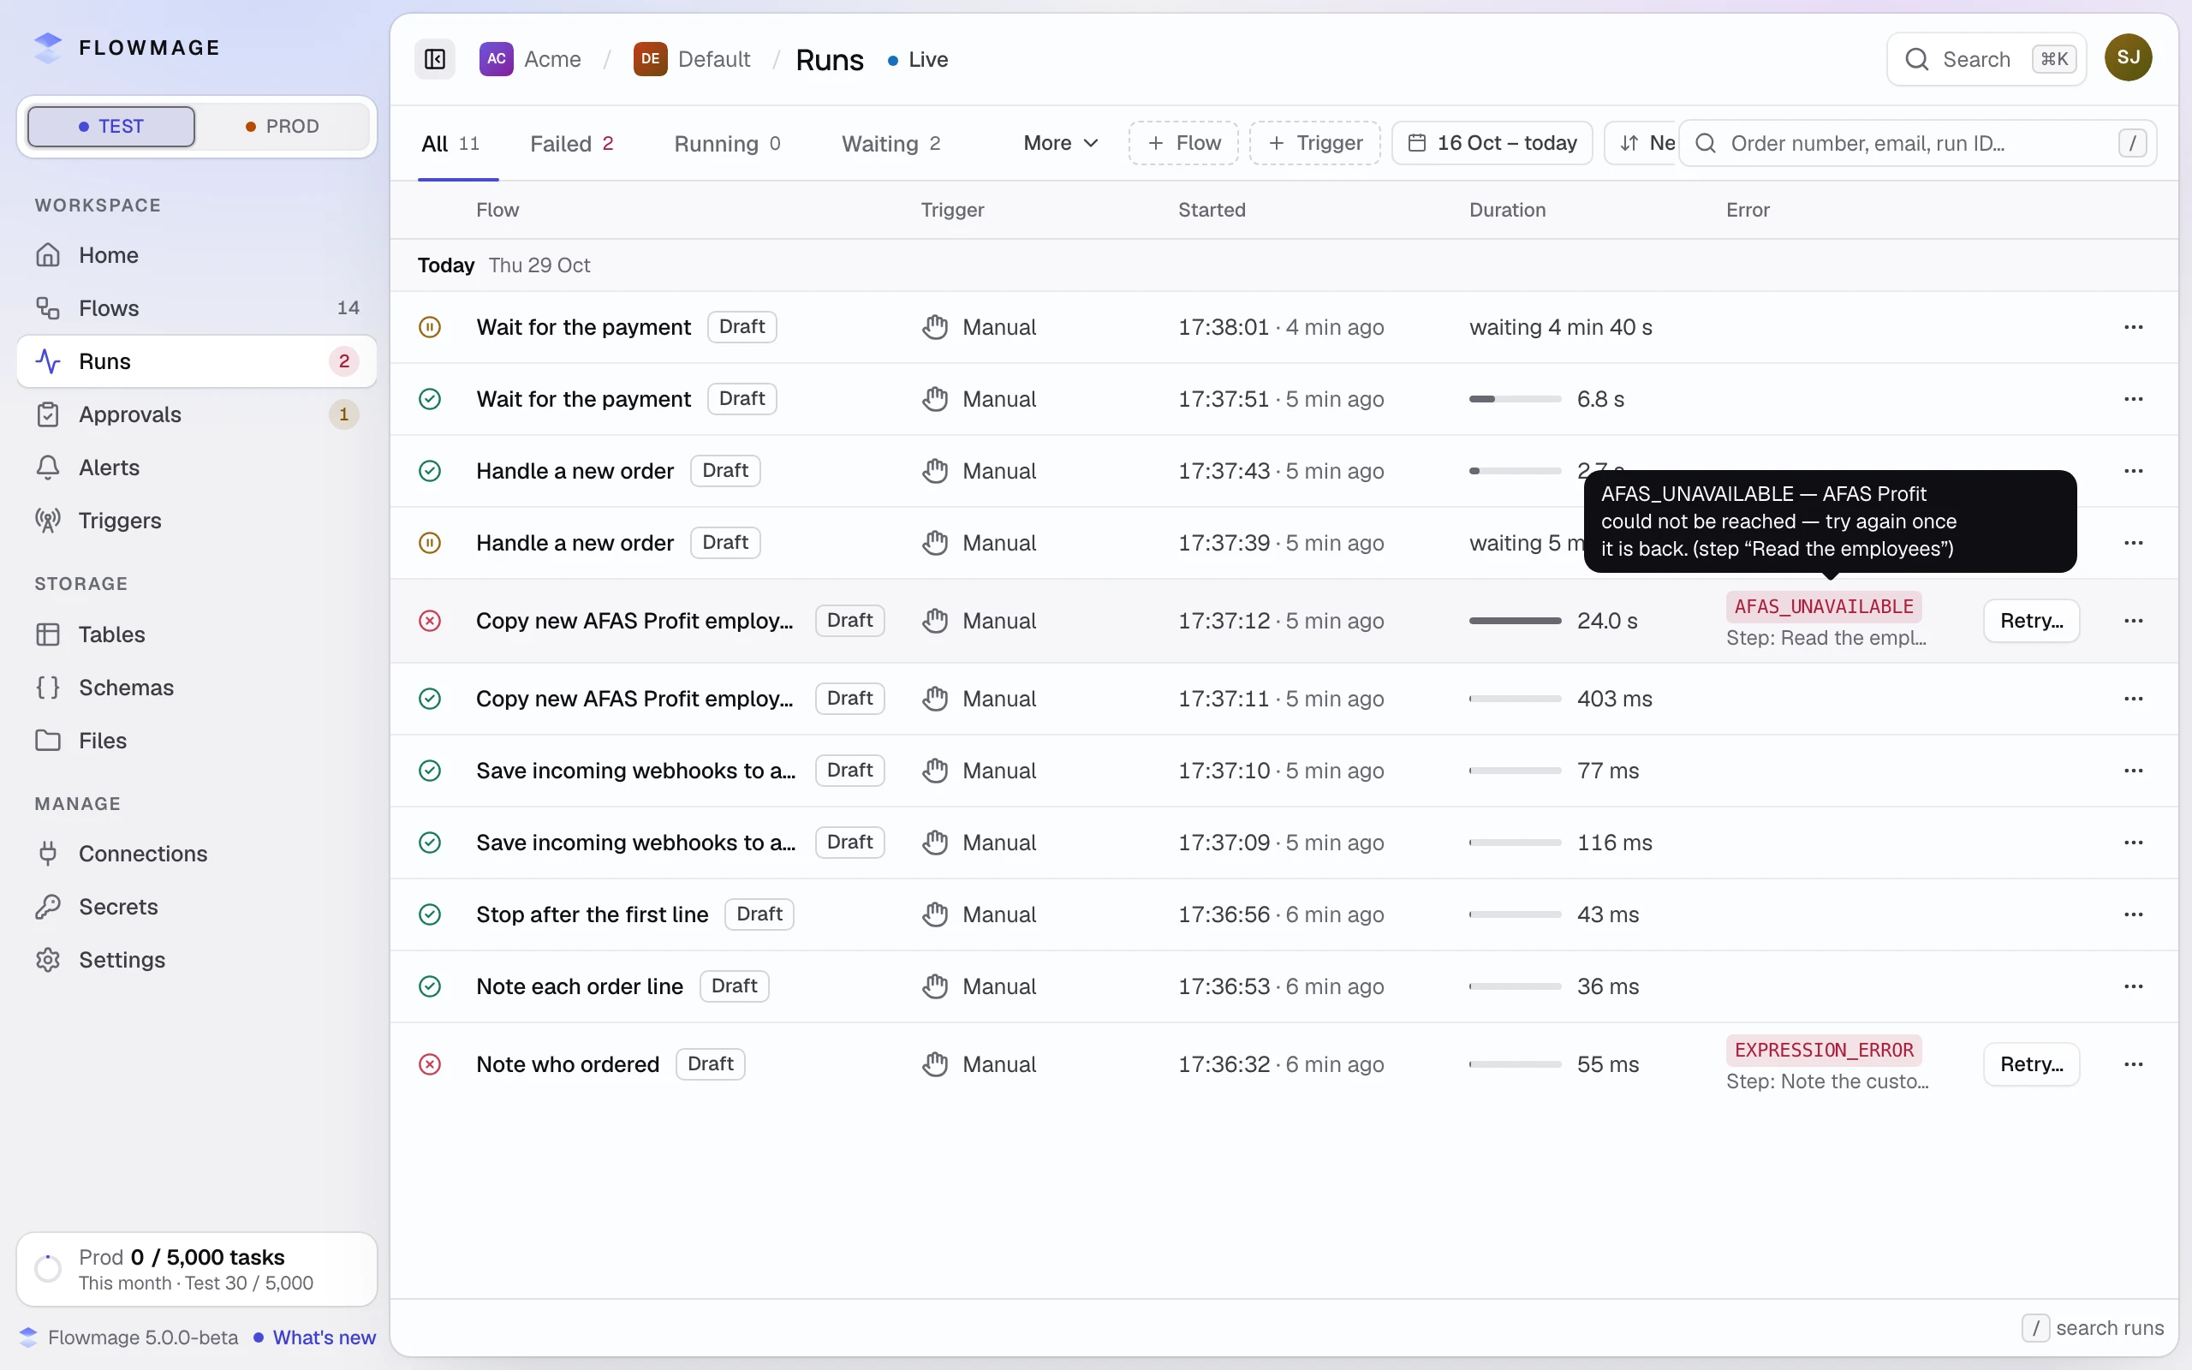This screenshot has height=1370, width=2192.
Task: Click the duration bar of the 24.0 s run
Action: click(x=1515, y=621)
